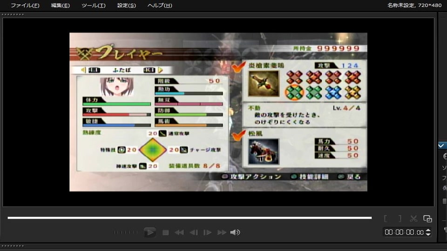Open the ツール(T) menu
Viewport: 447px width, 251px height.
pos(94,6)
